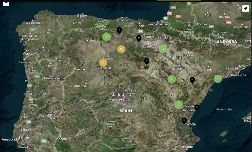Click the A Coruña city label
252x152 pixels.
(33, 23)
